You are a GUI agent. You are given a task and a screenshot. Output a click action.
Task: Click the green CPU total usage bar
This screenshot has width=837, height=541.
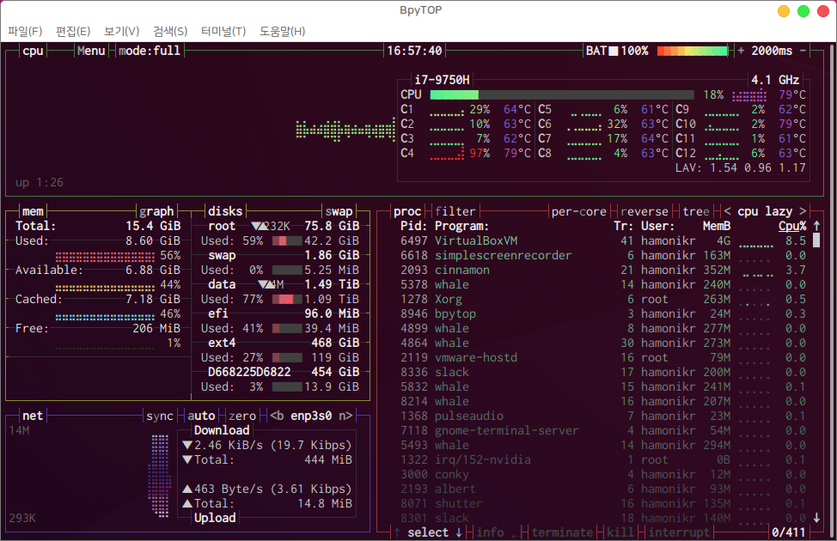560,94
